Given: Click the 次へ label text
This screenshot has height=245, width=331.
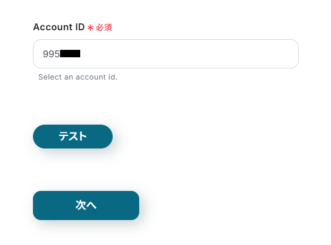Looking at the screenshot, I should (x=86, y=205).
